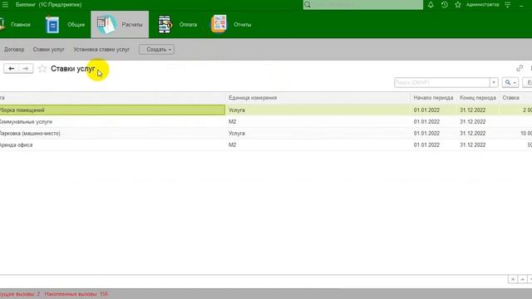The width and height of the screenshot is (532, 299).
Task: Click the Оплата payment icon
Action: click(x=165, y=24)
